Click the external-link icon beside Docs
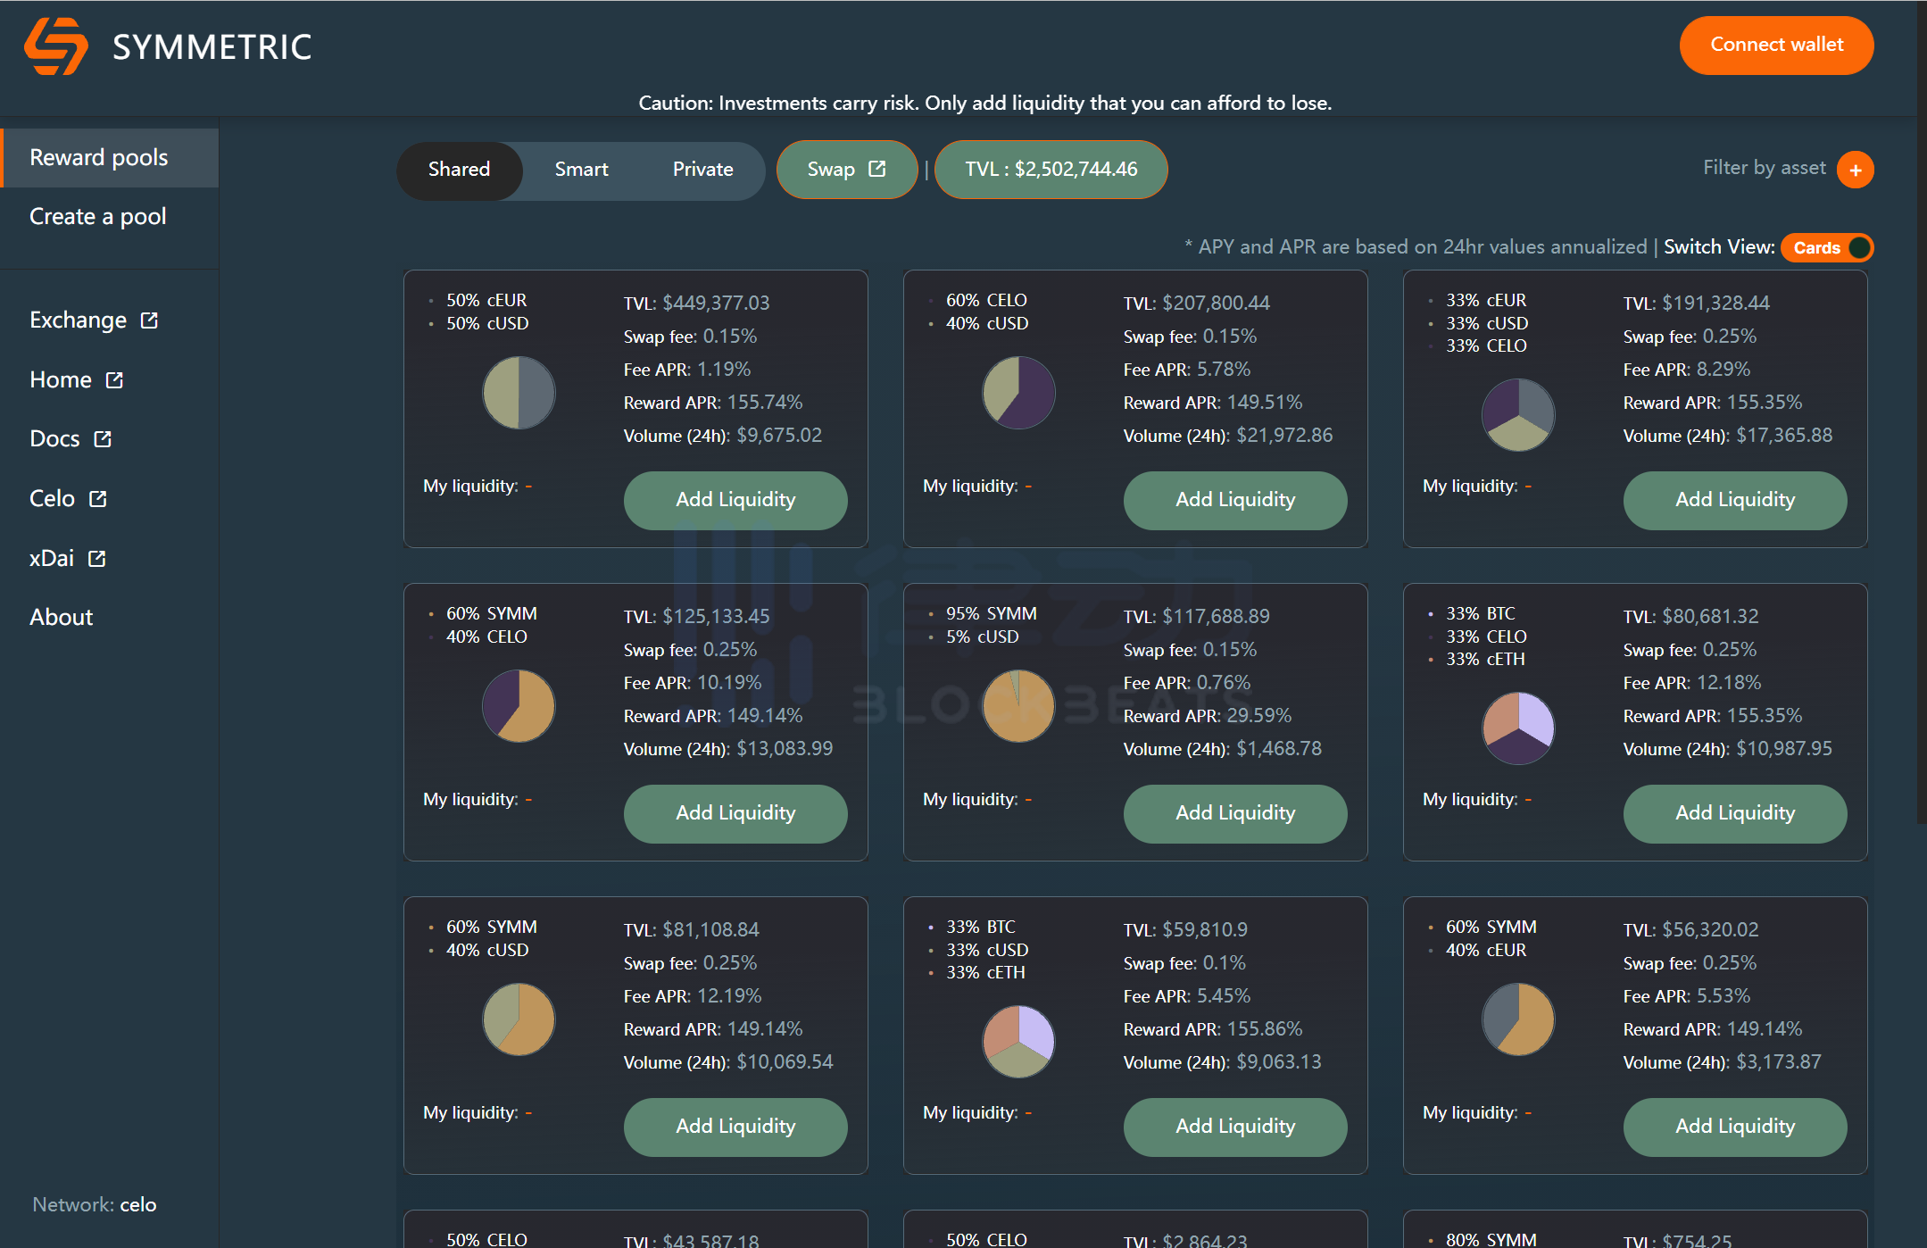 [x=103, y=439]
